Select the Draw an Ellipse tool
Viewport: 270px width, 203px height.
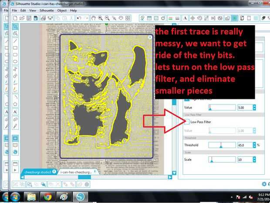click(15, 61)
